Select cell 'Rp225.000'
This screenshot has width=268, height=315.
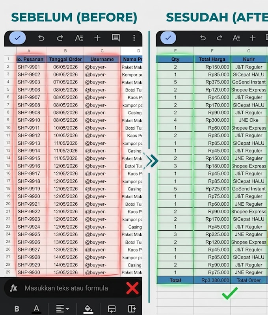click(x=212, y=234)
